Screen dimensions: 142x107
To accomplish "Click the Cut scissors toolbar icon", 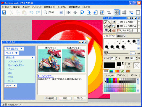I will pyautogui.click(x=11, y=12).
